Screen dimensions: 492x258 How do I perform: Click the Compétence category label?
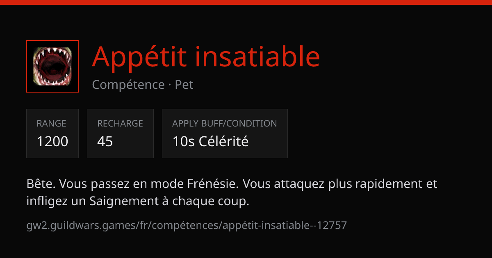128,85
